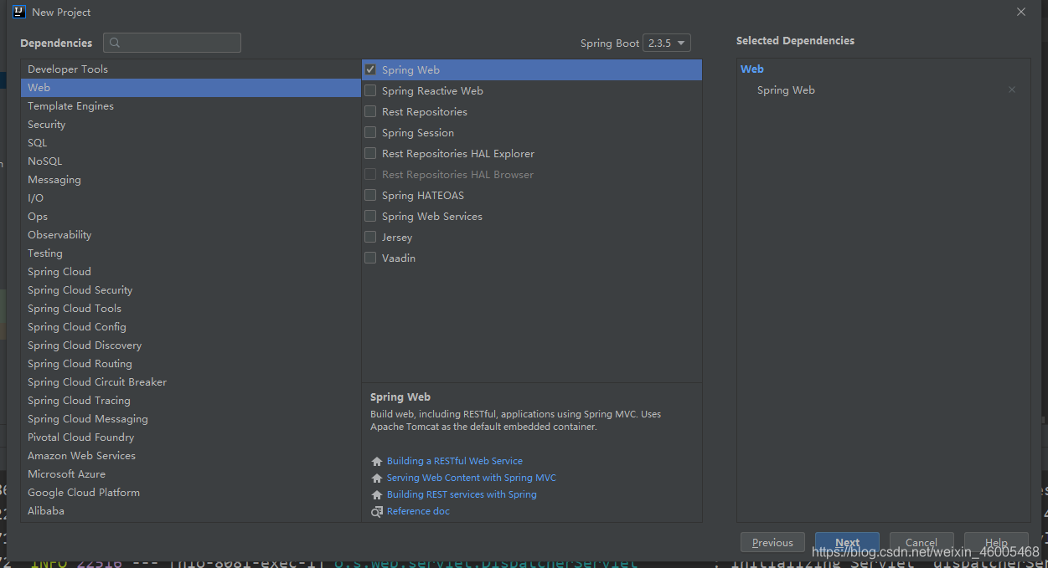Screen dimensions: 1048x568
Task: Select the Amazon Web Services category
Action: (191, 456)
